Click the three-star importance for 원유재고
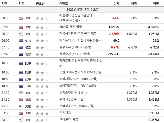Viewport: 164px width, 123px height. coord(42,113)
